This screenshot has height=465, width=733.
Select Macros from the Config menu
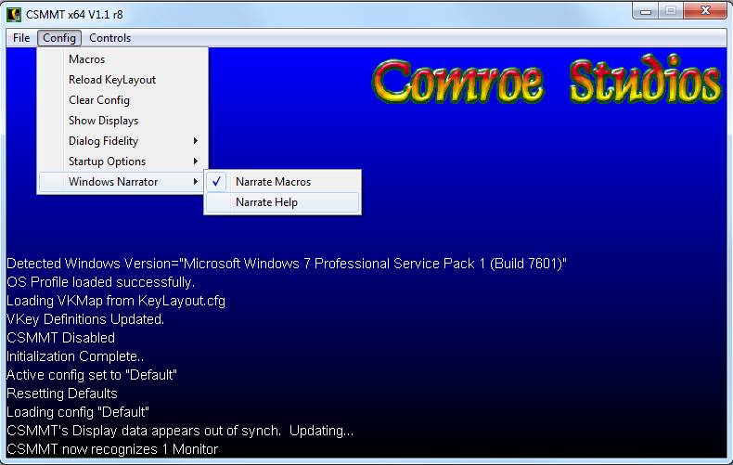[x=123, y=59]
